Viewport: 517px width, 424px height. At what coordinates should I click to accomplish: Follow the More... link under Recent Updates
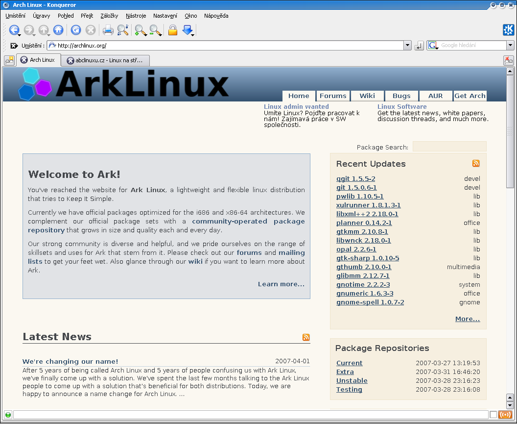468,319
